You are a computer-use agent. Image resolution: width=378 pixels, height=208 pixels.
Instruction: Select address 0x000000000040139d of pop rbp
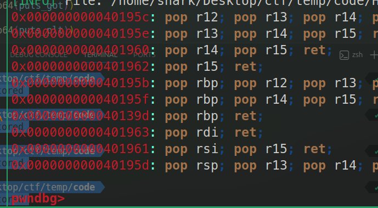click(81, 116)
